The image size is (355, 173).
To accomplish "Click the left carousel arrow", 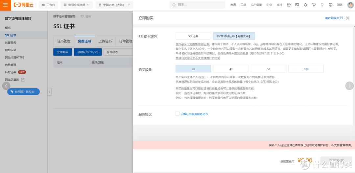I will [6, 86].
